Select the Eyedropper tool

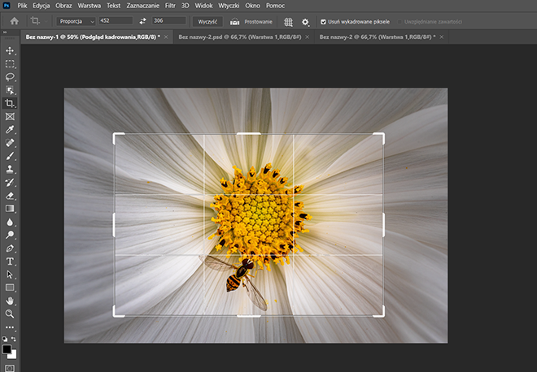coord(10,130)
